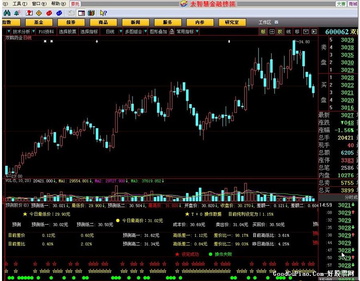Viewport: 360px width, 281px height.
Task: Click the 23.00 low price label
Action: [x=16, y=176]
